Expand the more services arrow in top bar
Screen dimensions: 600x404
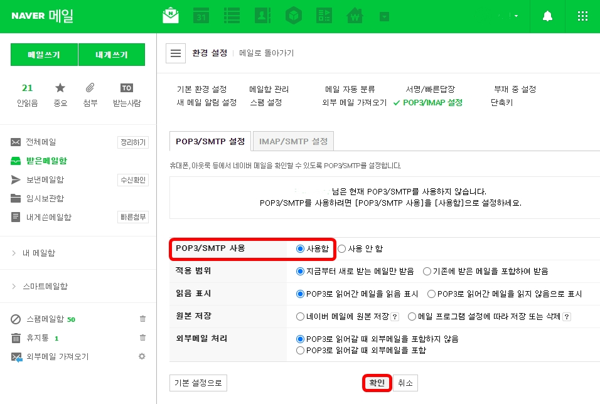tap(385, 16)
